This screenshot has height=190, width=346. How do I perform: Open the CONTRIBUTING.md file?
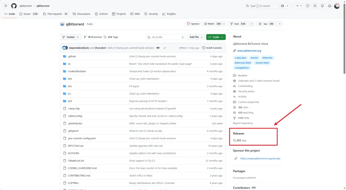[x=79, y=176]
